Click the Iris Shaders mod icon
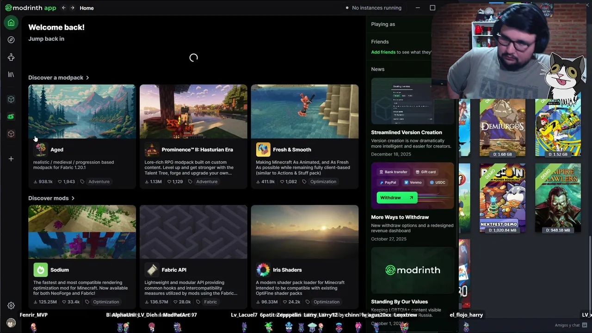 point(263,270)
